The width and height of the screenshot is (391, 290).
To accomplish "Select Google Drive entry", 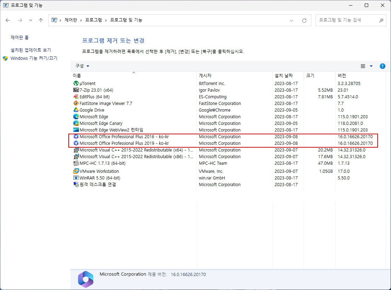I will click(x=92, y=110).
